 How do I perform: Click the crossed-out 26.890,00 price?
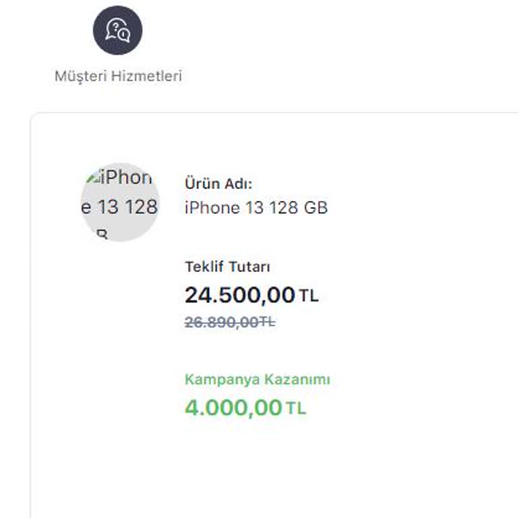click(x=221, y=322)
